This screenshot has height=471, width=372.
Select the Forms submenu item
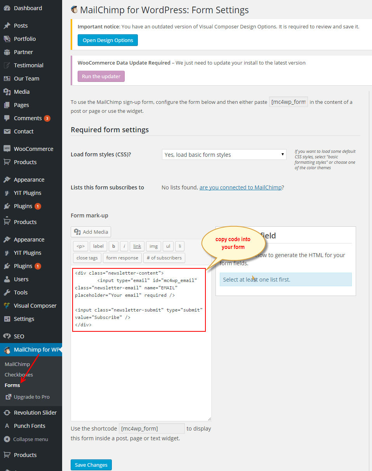(x=12, y=385)
